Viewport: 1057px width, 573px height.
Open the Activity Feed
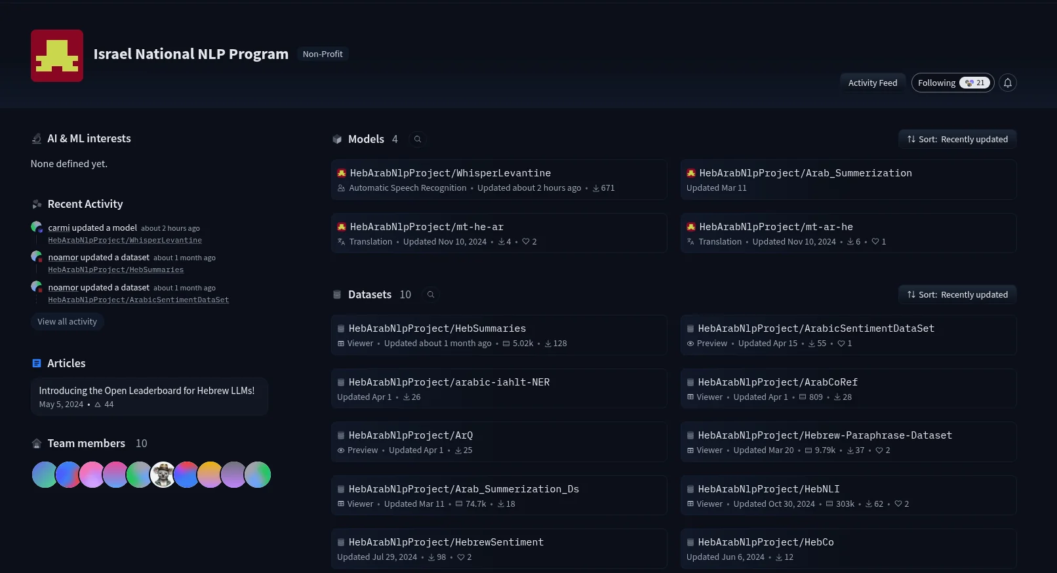[x=873, y=83]
